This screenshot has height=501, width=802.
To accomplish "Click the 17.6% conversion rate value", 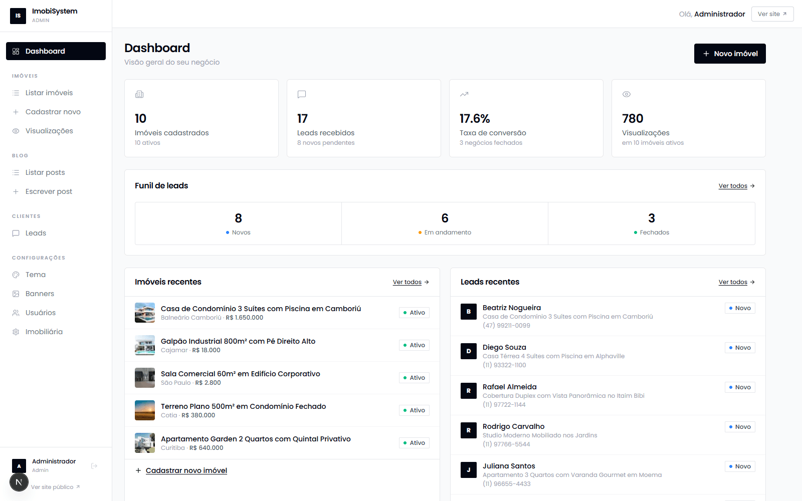I will click(x=475, y=119).
